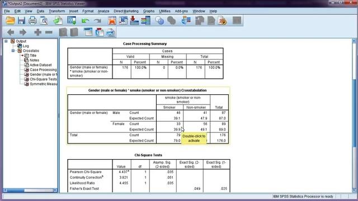Viewport: 358px width, 201px height.
Task: Click the Designate Window square icon
Action: coord(237,21)
